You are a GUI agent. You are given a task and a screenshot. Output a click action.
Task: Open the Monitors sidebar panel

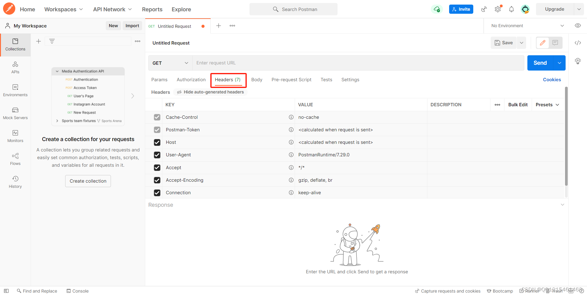[x=15, y=136]
